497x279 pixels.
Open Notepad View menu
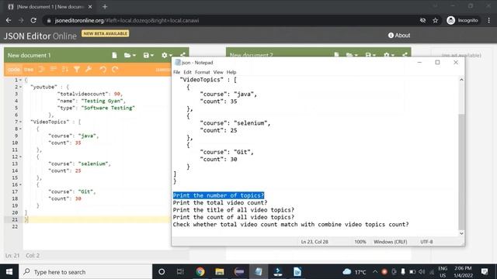[x=218, y=72]
